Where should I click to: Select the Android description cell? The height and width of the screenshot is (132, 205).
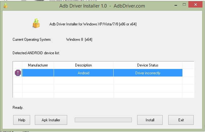point(84,73)
